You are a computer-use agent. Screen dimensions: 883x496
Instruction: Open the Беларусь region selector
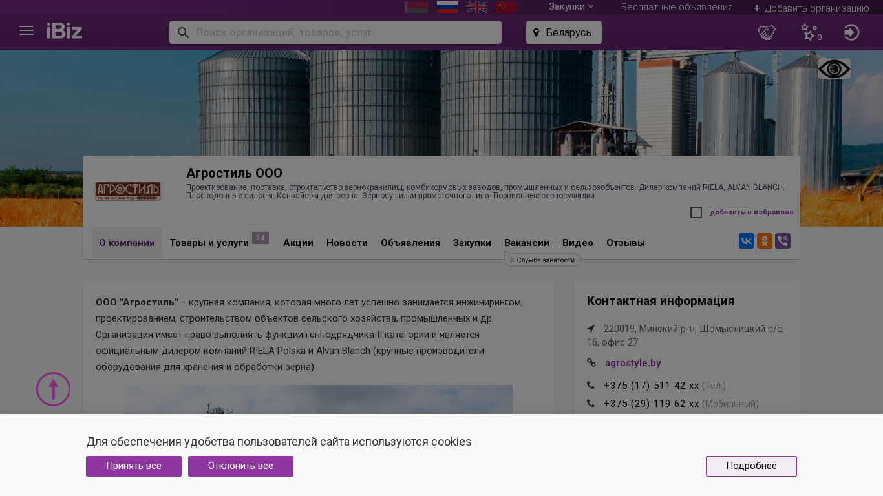coord(564,32)
